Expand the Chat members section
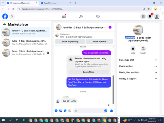The image size is (164, 123). (x=138, y=66)
